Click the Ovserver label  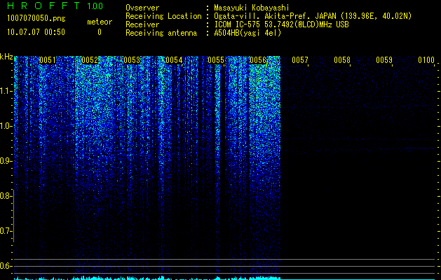[x=142, y=8]
